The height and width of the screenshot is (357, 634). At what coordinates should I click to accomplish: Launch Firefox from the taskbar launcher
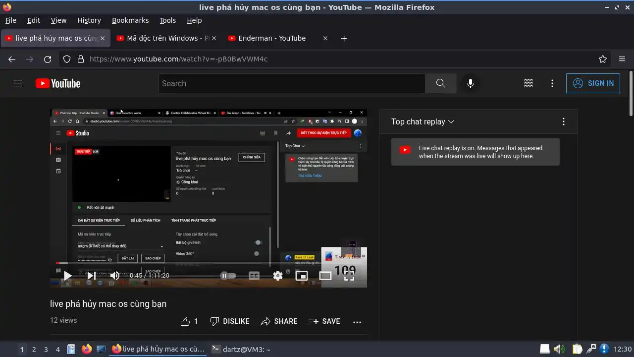[87, 349]
